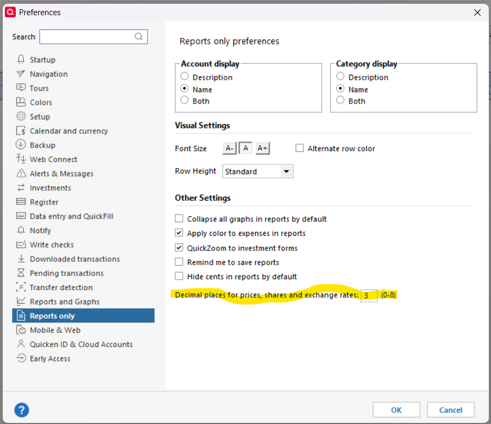The height and width of the screenshot is (424, 491).
Task: Click the Notify bell icon
Action: pos(21,230)
